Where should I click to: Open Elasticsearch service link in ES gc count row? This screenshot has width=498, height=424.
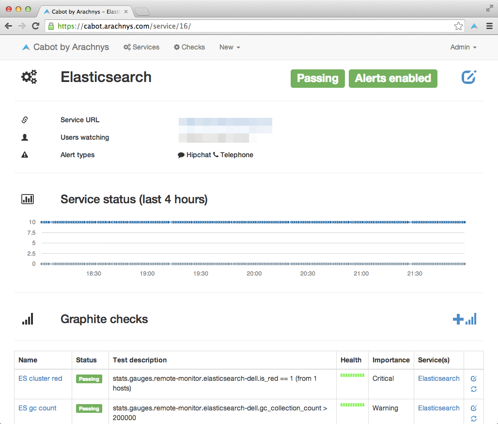(438, 408)
